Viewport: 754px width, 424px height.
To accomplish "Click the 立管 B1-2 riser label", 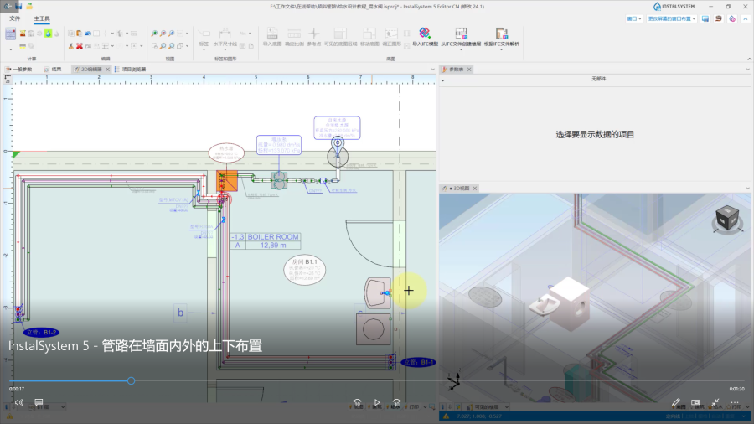I will tap(41, 332).
